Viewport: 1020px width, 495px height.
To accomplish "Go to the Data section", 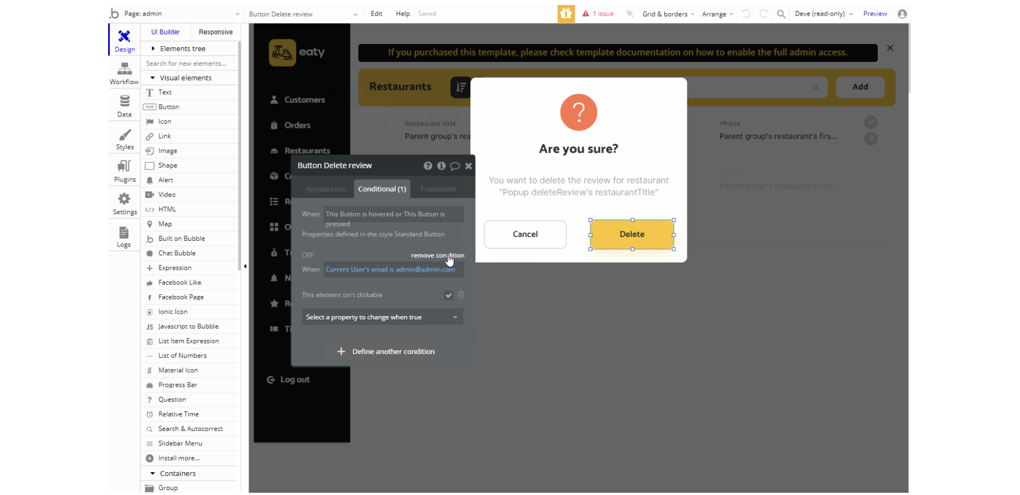I will point(124,105).
